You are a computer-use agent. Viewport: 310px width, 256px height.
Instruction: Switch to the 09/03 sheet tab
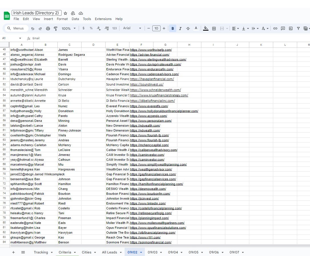tap(153, 252)
